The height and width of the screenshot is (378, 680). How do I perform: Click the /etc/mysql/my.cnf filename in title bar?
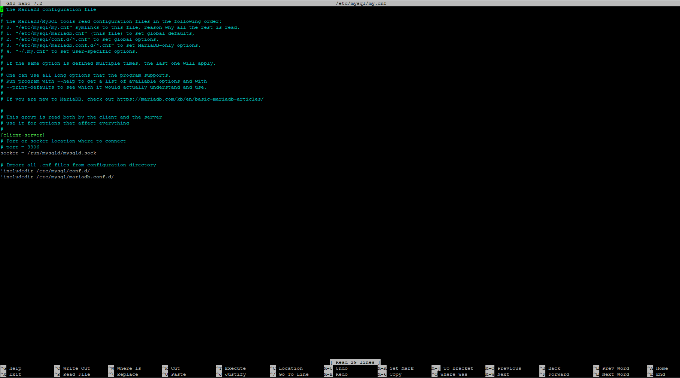[361, 3]
